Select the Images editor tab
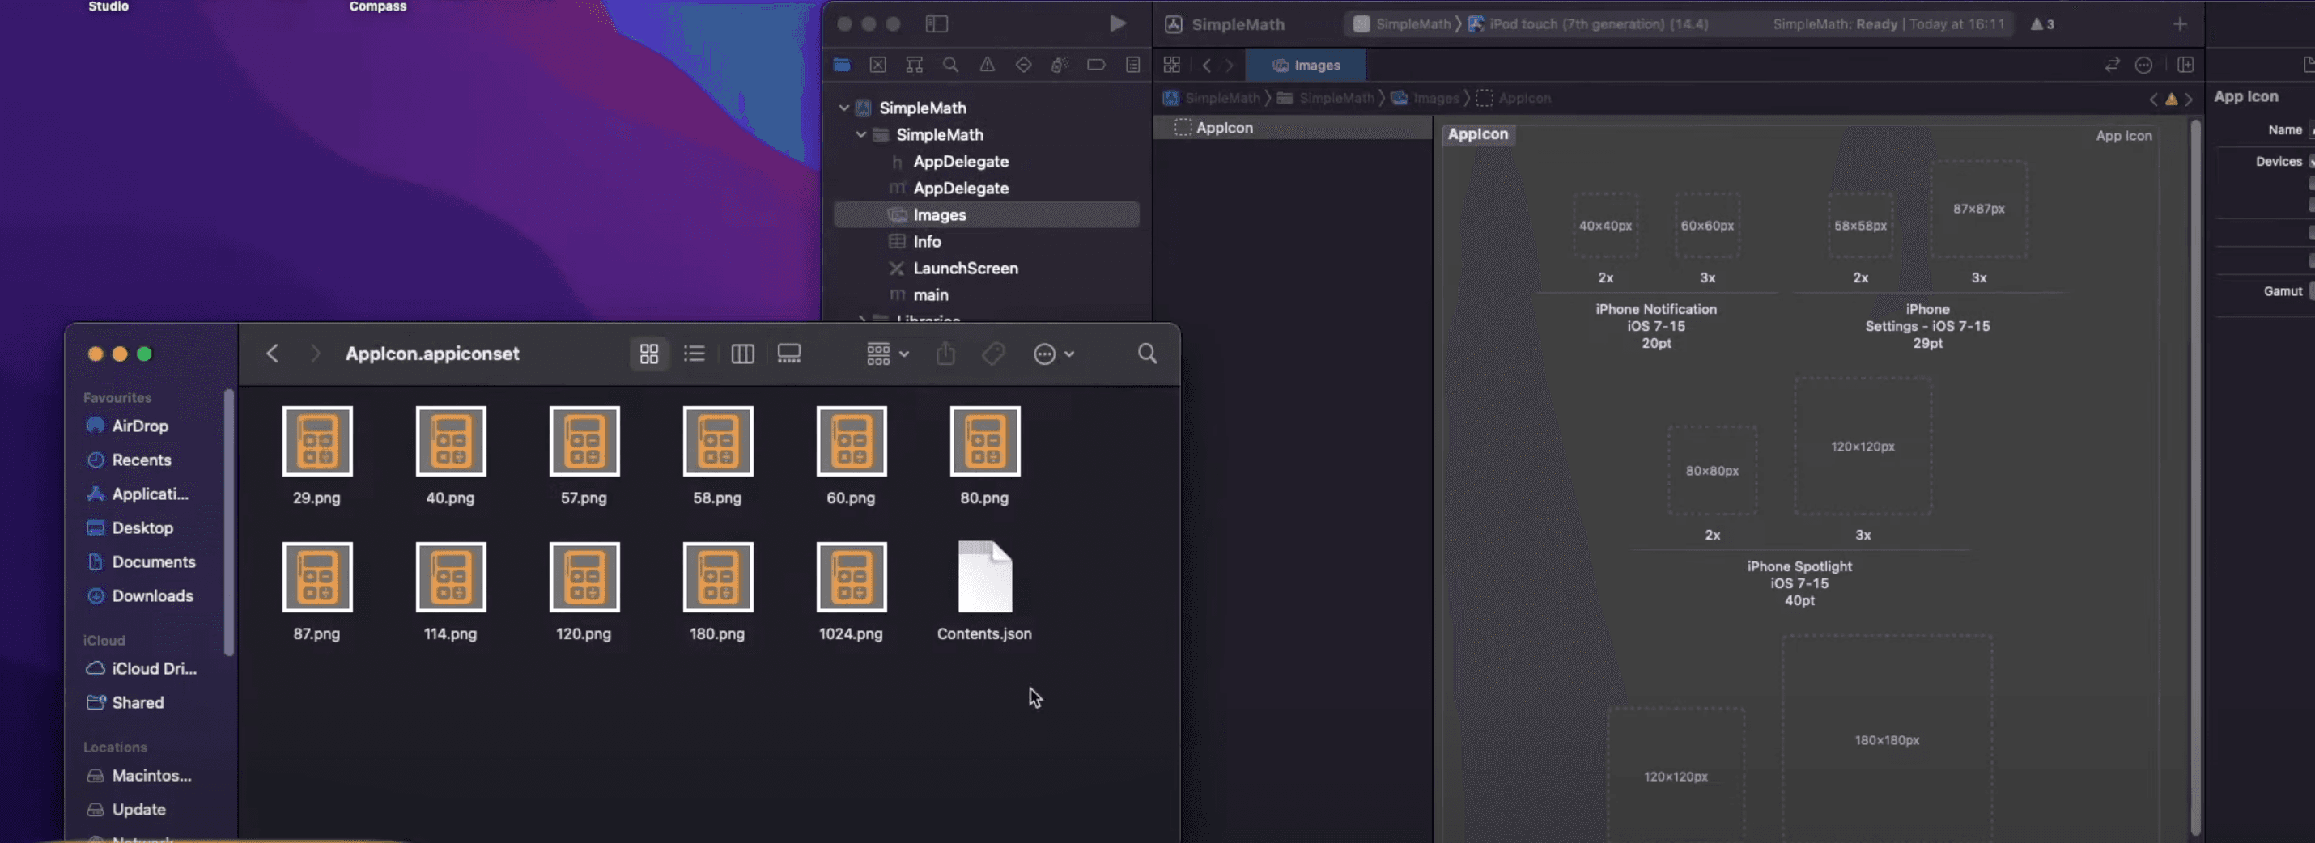 coord(1307,66)
